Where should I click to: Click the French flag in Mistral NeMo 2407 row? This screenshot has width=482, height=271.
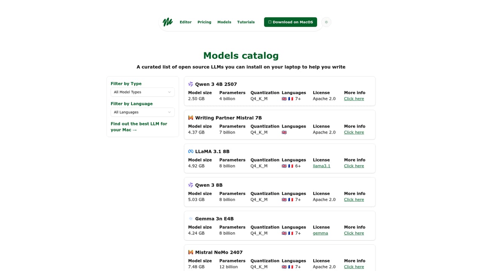pos(291,267)
